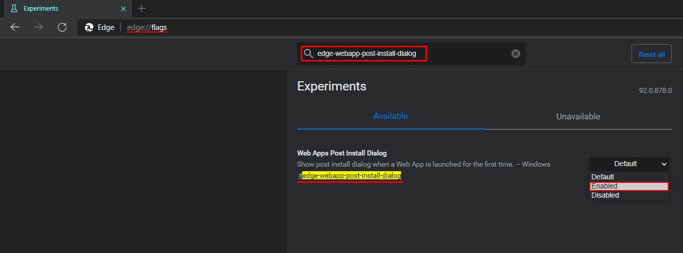Viewport: 683px width, 253px height.
Task: Open #edge-webapp-post-install-dialog anchor link
Action: [x=350, y=176]
